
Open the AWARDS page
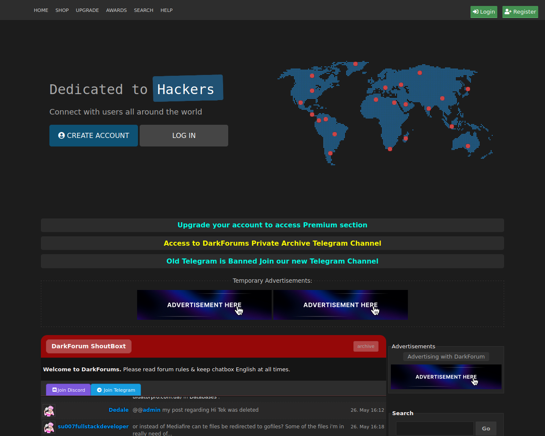tap(116, 10)
